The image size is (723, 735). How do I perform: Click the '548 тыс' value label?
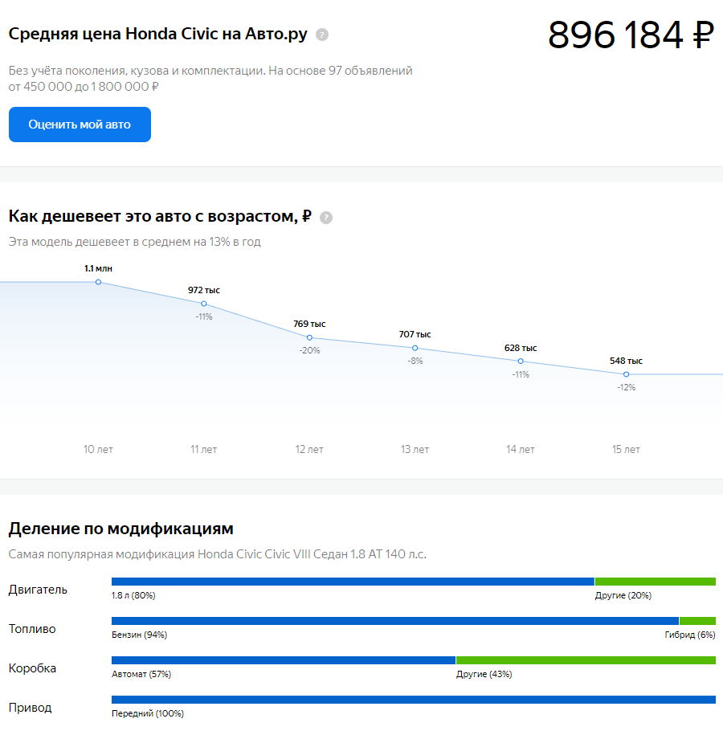[626, 361]
